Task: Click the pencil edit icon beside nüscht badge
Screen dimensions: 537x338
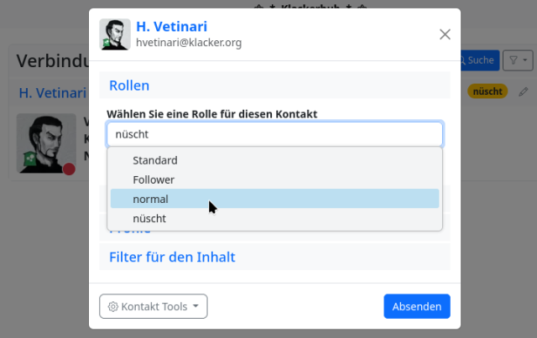Action: (x=524, y=91)
